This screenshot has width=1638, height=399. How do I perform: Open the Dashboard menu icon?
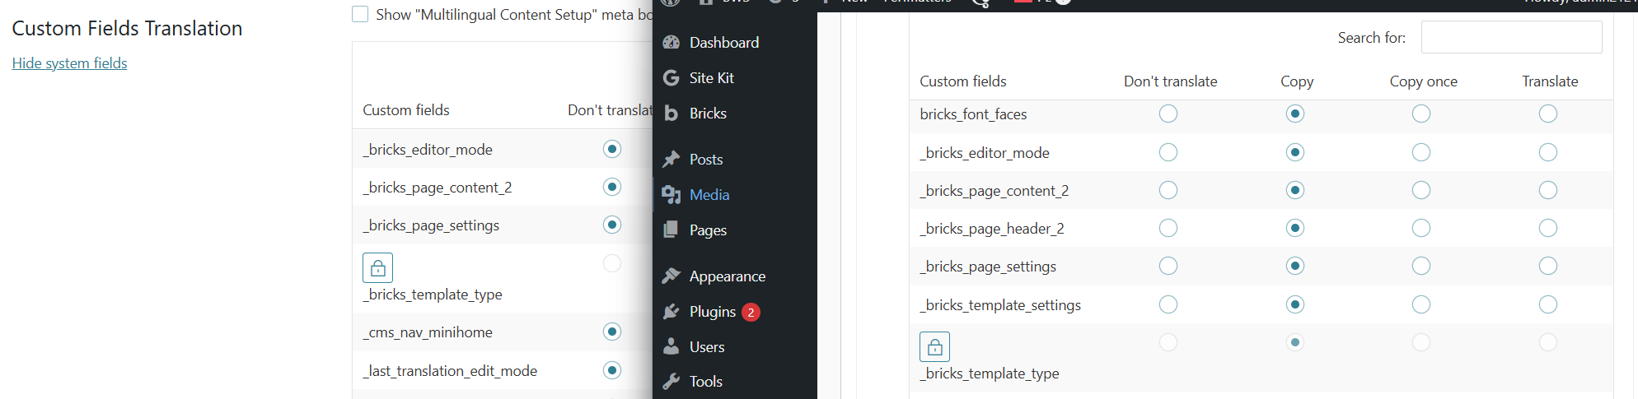672,43
